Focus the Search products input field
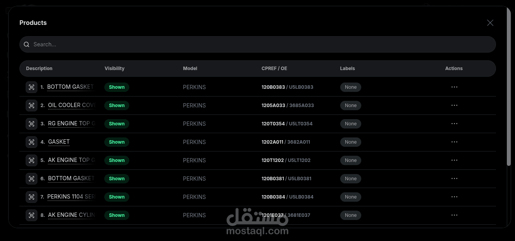The image size is (515, 241). coord(258,44)
